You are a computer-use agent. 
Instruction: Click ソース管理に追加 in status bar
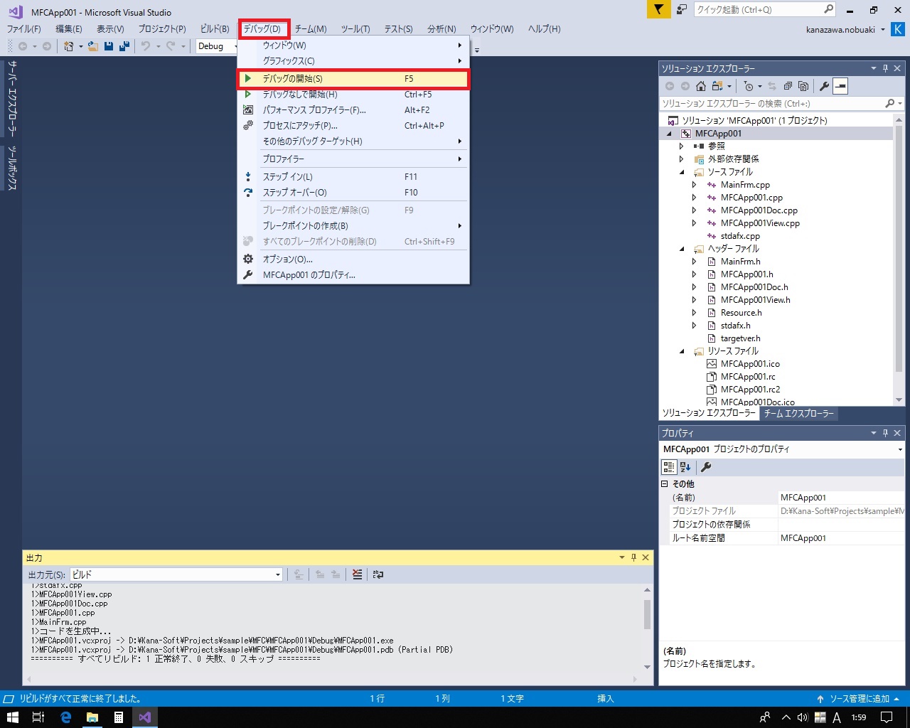(x=859, y=699)
